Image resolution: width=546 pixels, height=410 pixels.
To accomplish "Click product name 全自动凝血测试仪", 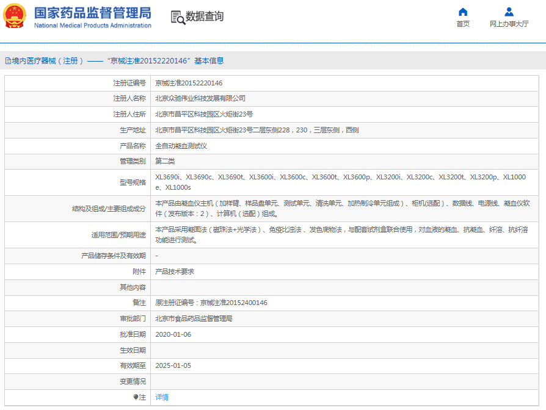I will 181,146.
